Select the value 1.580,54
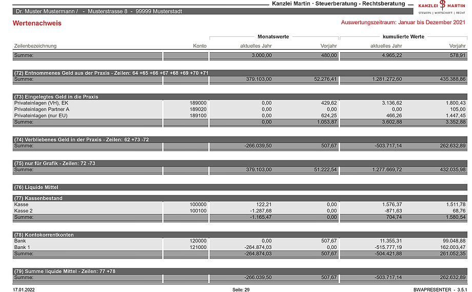This screenshot has height=292, width=472. (x=456, y=217)
